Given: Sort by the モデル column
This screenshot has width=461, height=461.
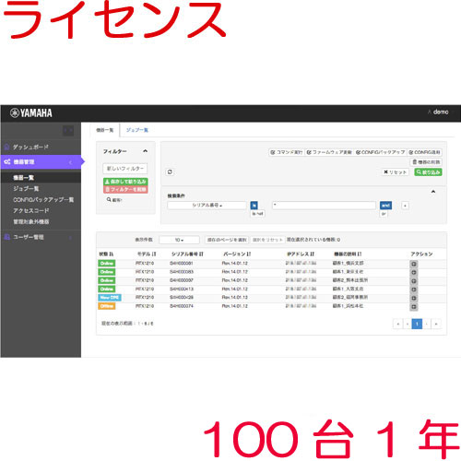Looking at the screenshot, I should pyautogui.click(x=147, y=254).
